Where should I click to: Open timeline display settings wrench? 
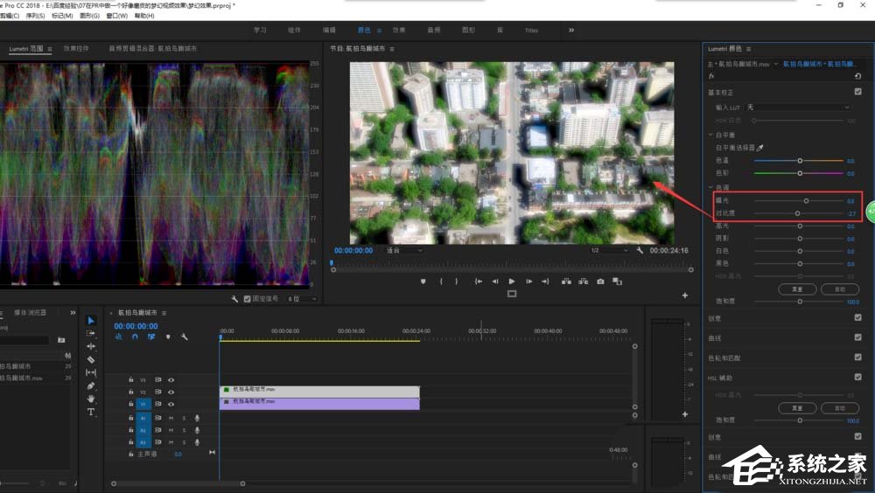point(184,337)
